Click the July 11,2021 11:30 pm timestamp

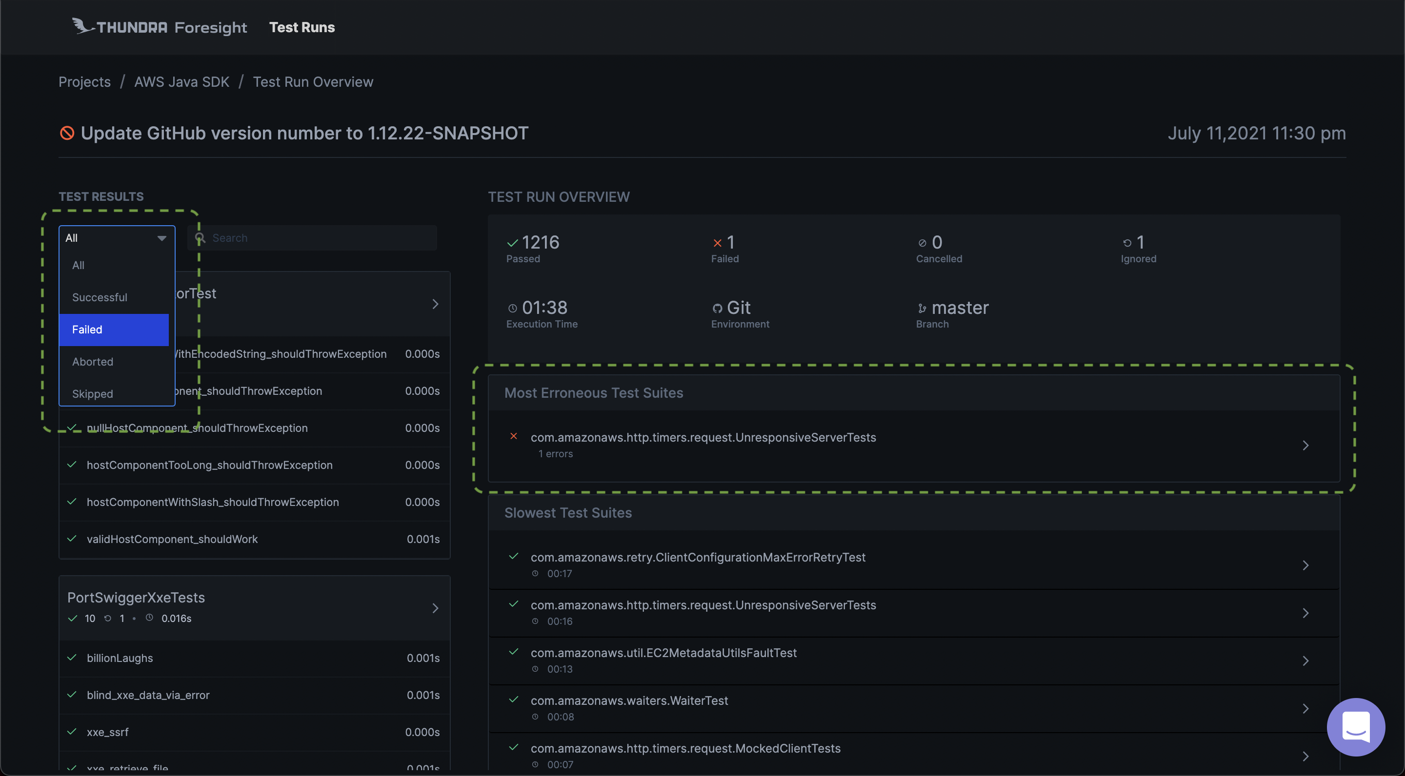(x=1257, y=133)
